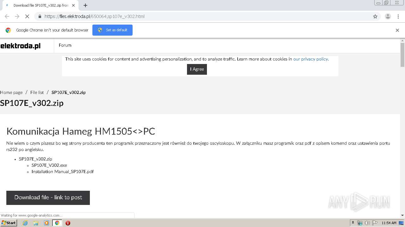Click the volume speaker tray icon

click(367, 223)
